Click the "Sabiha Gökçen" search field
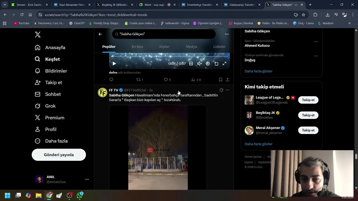 (x=164, y=34)
